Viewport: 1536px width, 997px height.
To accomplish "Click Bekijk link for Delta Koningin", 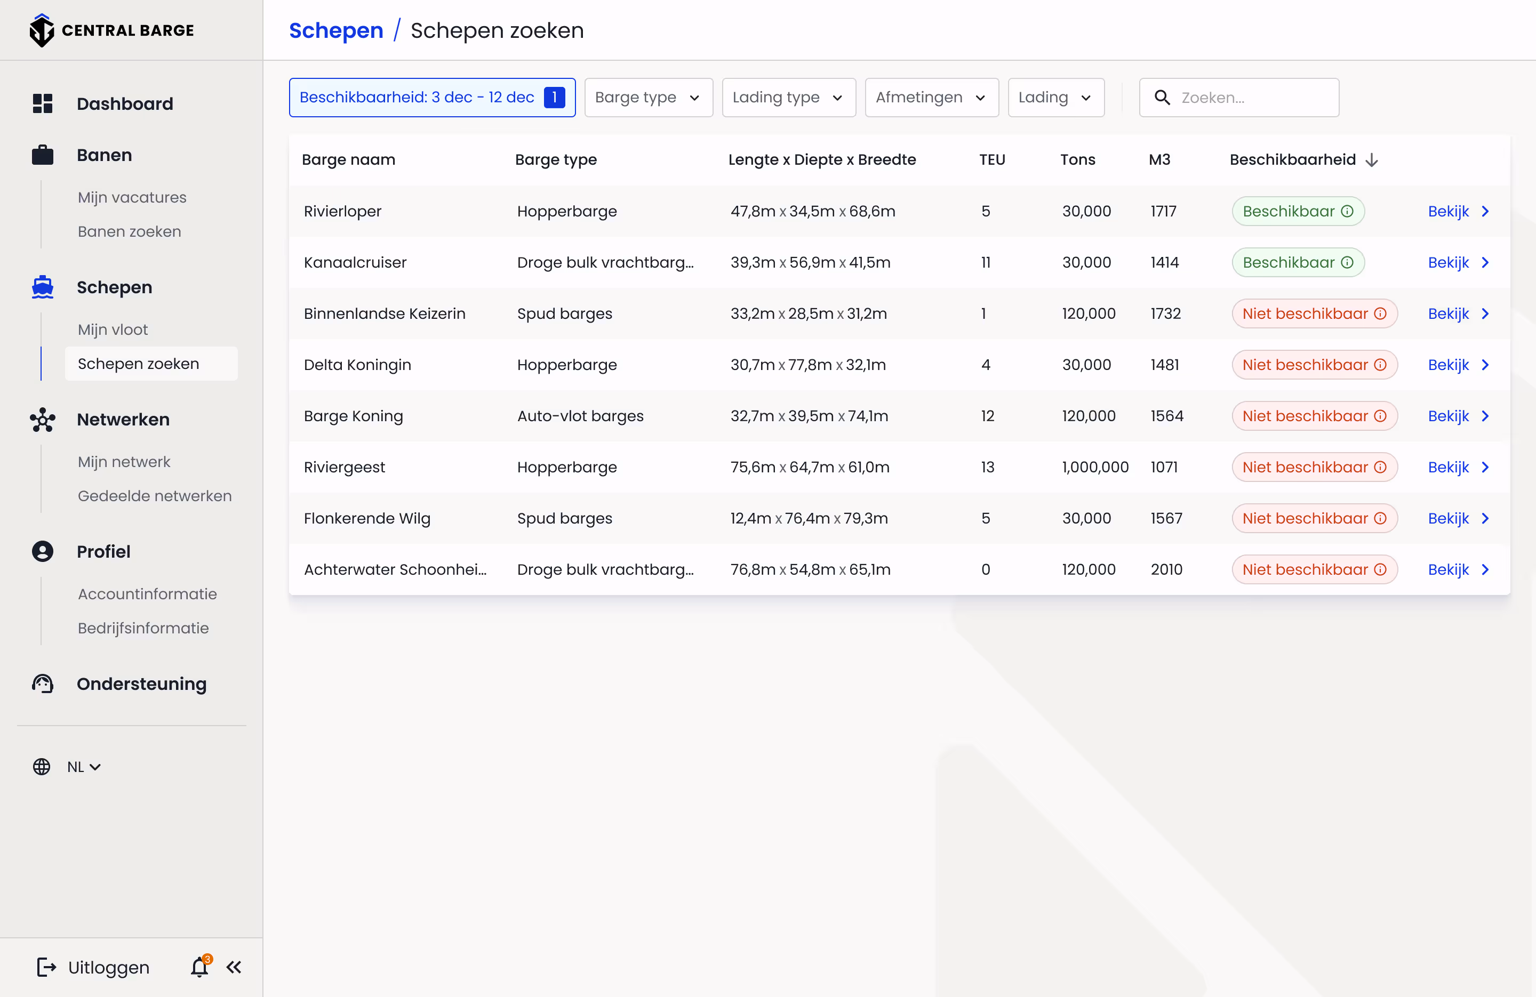I will (x=1448, y=365).
